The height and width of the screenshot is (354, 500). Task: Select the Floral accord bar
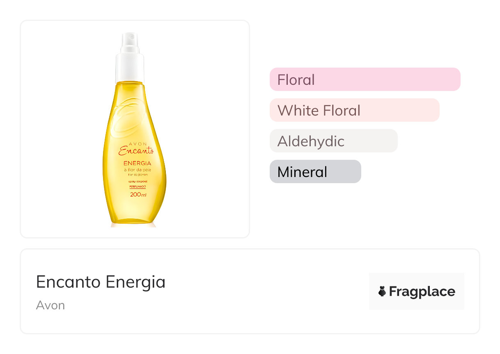point(365,79)
